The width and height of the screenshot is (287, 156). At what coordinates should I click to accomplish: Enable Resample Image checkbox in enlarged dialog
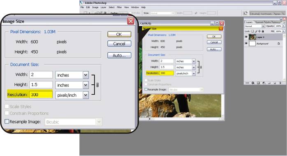tap(7, 121)
